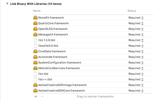Remove selected library with minus button
Viewport: 153px width, 101px height.
pyautogui.click(x=42, y=96)
